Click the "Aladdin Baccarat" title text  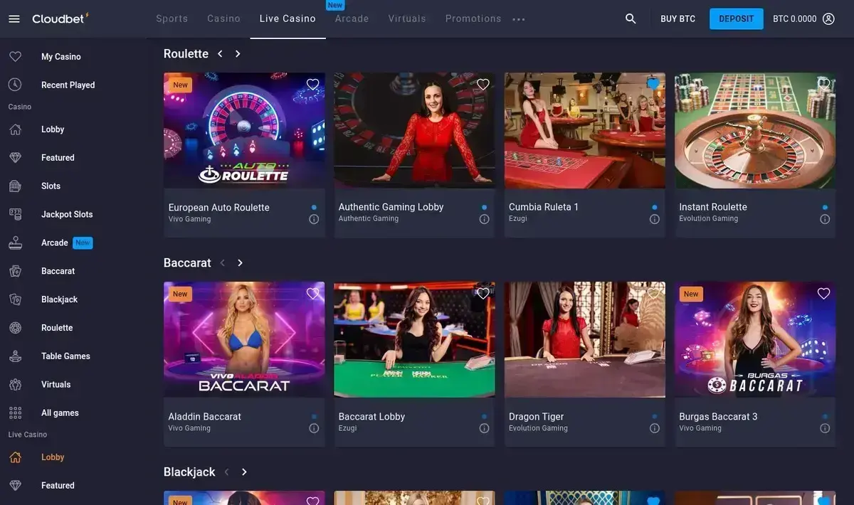[205, 417]
